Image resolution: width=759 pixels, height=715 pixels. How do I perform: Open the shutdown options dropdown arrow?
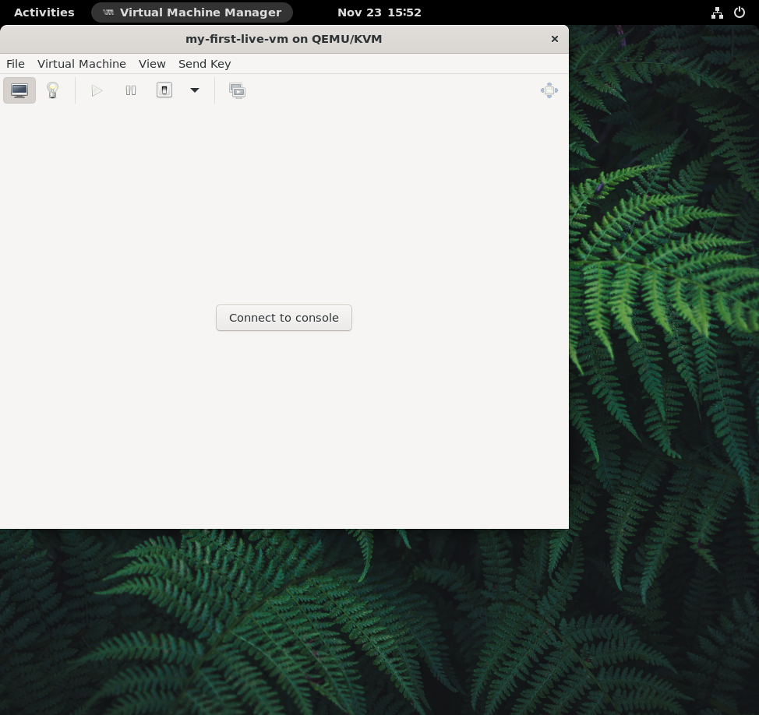click(194, 90)
